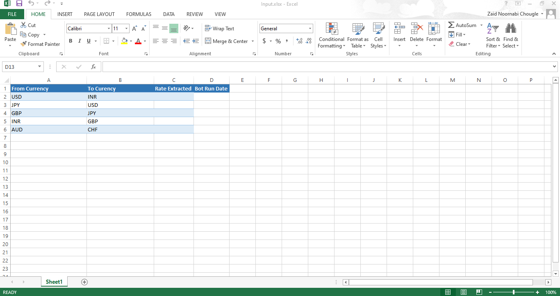560x296 pixels.
Task: Click the Conditional Formatting icon
Action: pyautogui.click(x=331, y=29)
